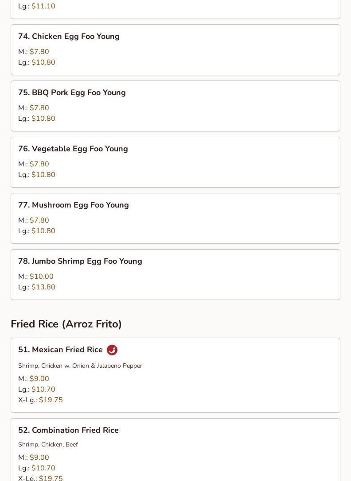
Task: Click the $13.80 large Jumbo Shrimp price
Action: click(x=43, y=287)
